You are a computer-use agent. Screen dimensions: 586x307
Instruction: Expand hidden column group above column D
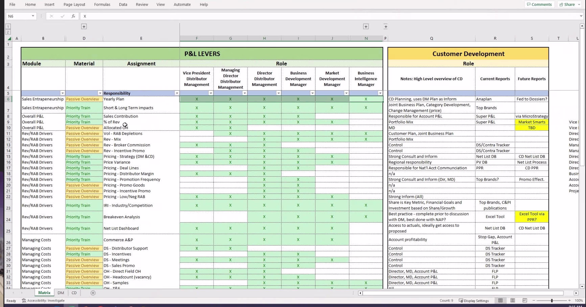tap(84, 26)
